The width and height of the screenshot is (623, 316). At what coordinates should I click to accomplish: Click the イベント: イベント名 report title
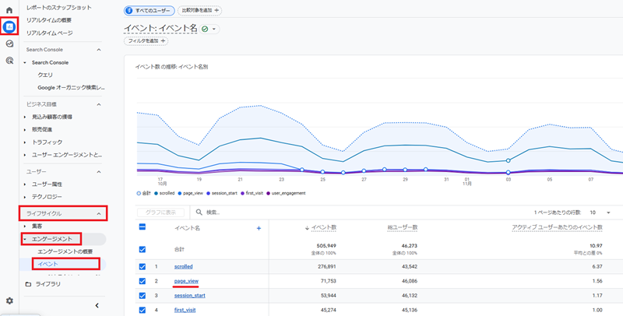point(160,28)
